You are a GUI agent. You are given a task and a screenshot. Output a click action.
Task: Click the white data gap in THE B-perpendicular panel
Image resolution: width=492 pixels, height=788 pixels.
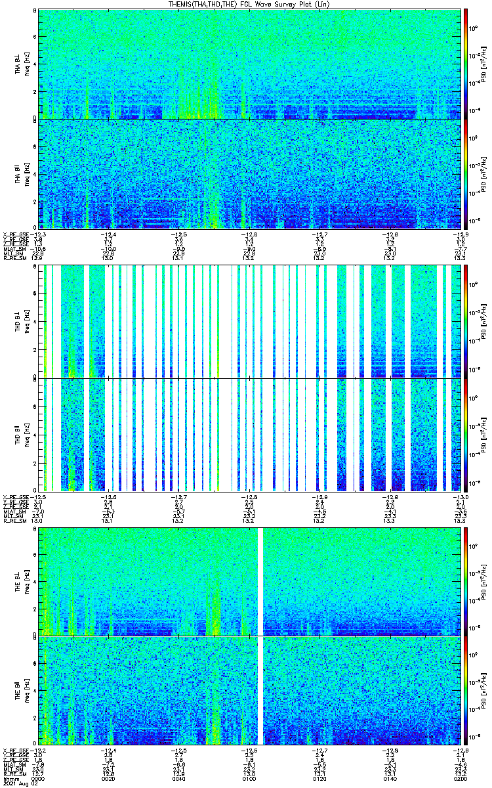(260, 581)
